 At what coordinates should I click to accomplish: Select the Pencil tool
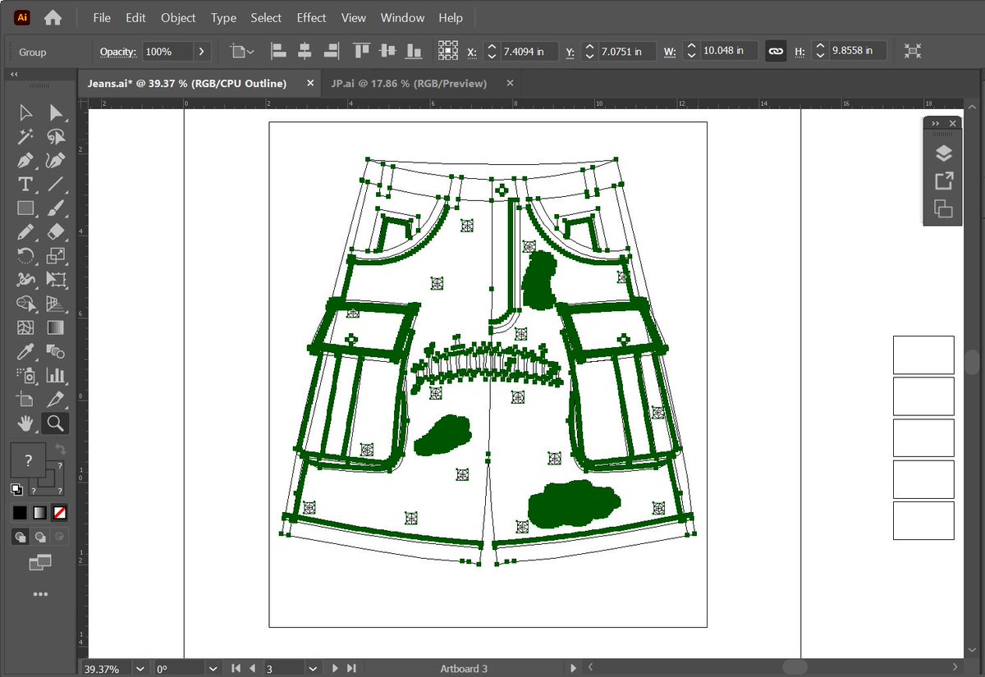pyautogui.click(x=25, y=232)
